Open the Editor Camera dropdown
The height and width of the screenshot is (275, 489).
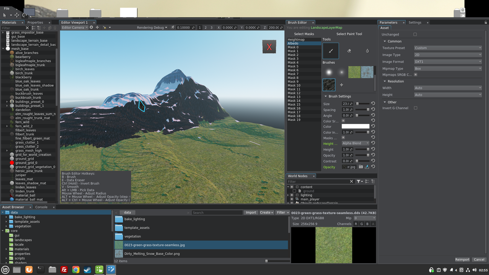coord(74,27)
